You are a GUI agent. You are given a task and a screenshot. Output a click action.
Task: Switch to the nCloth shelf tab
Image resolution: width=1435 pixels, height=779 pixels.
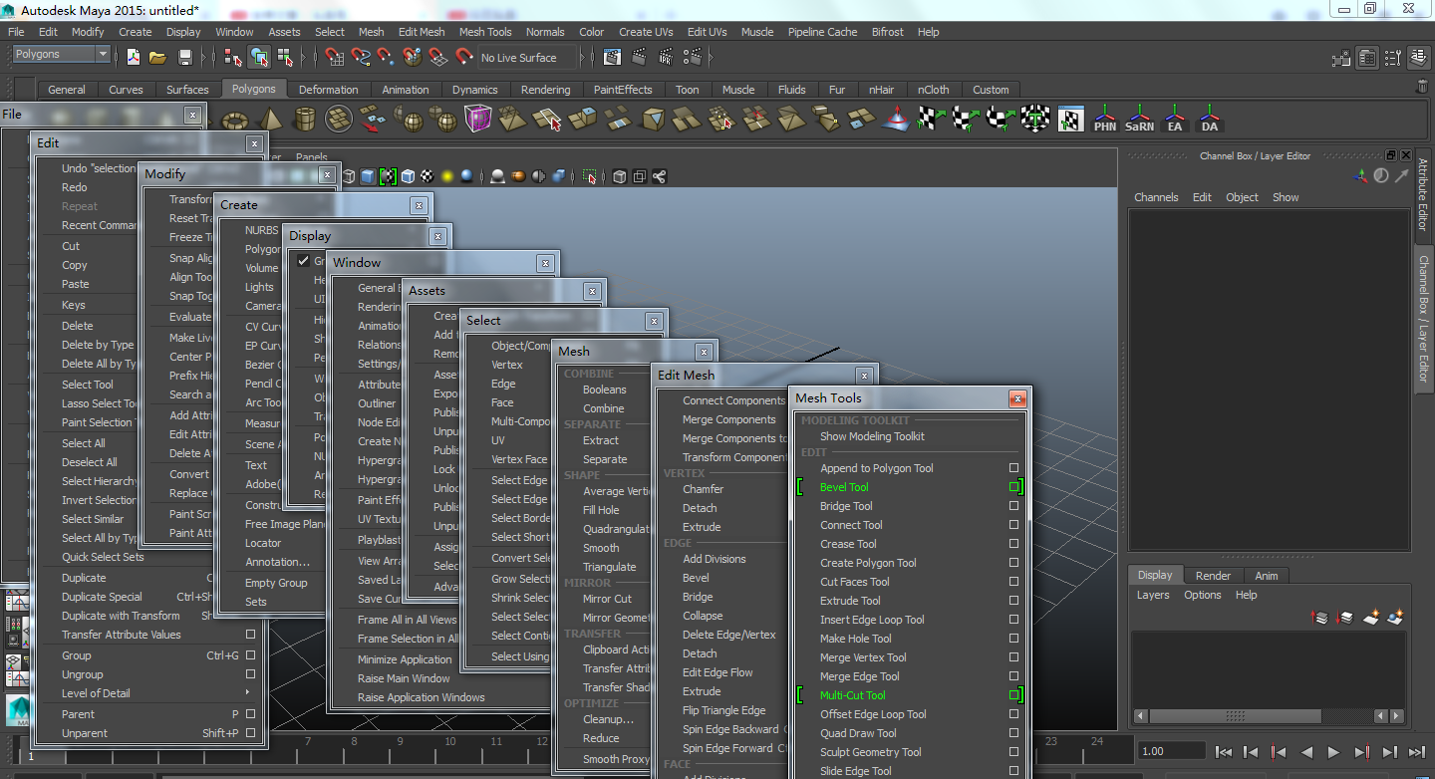point(934,90)
